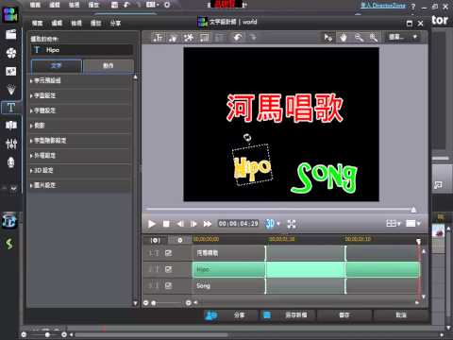This screenshot has width=453, height=340.
Task: Click the save button second from right
Action: tap(344, 314)
